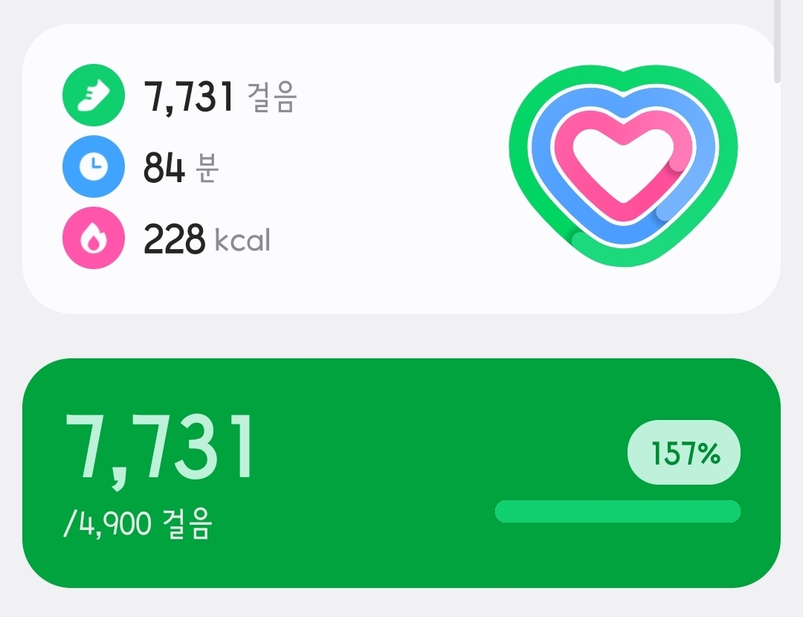Viewport: 803px width, 617px height.
Task: Tap the 228 calories number
Action: pyautogui.click(x=174, y=239)
